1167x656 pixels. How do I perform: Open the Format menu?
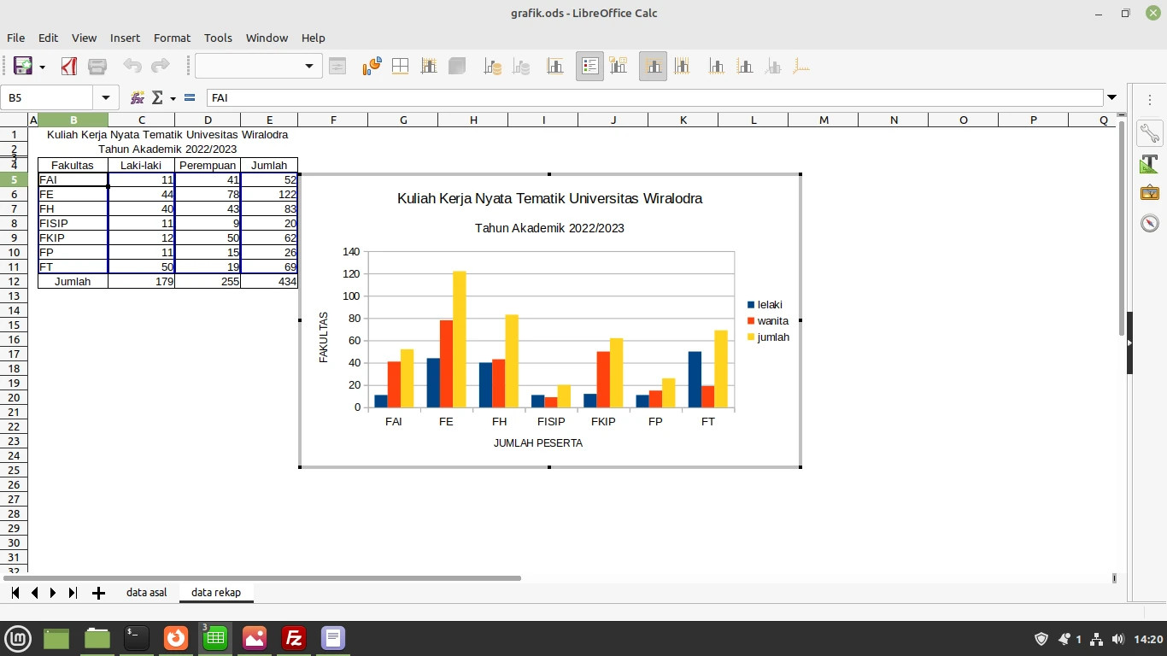[172, 38]
